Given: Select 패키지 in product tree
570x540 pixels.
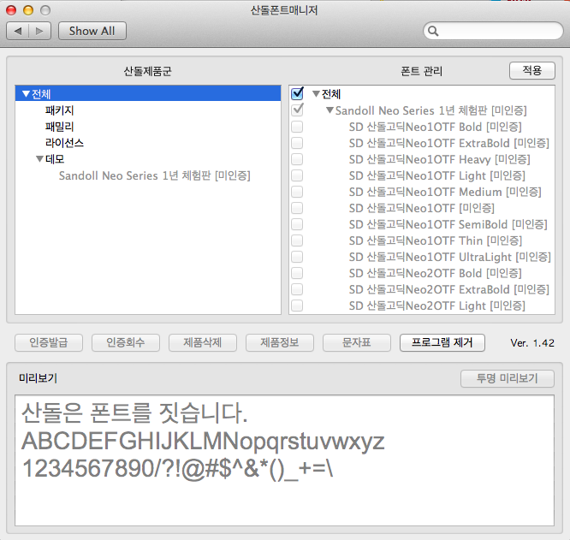Looking at the screenshot, I should [60, 110].
